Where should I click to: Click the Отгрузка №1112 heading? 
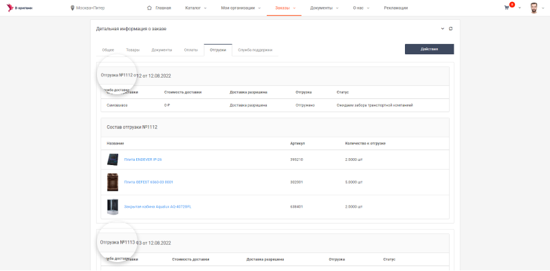point(135,76)
